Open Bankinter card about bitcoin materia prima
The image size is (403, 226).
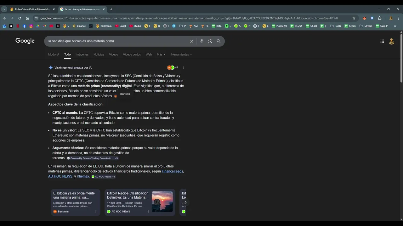(x=76, y=202)
